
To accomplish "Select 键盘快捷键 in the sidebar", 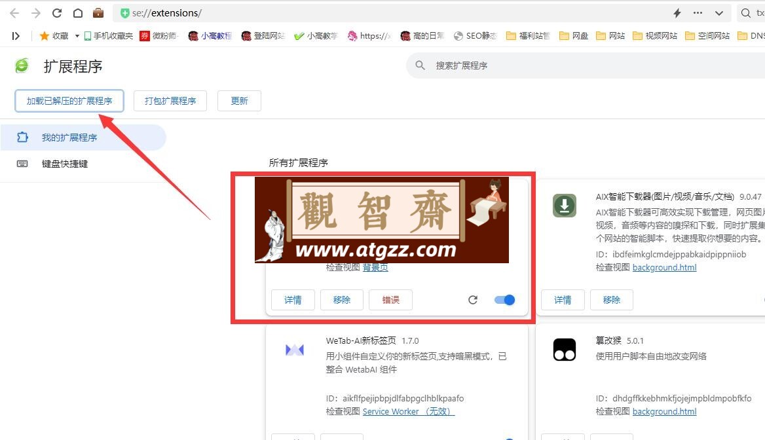I will [64, 164].
